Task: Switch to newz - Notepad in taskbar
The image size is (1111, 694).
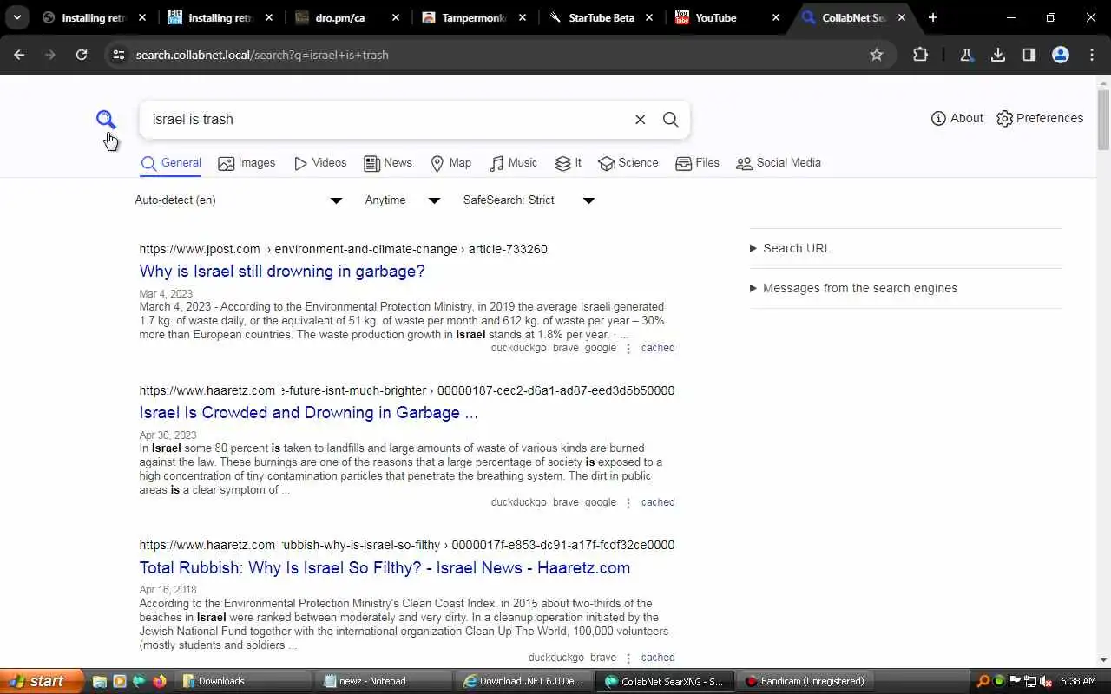Action: click(385, 681)
